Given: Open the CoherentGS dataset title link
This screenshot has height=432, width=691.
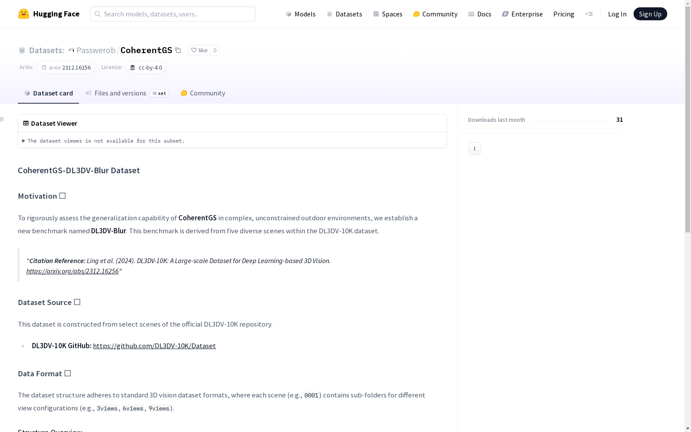Looking at the screenshot, I should point(146,50).
